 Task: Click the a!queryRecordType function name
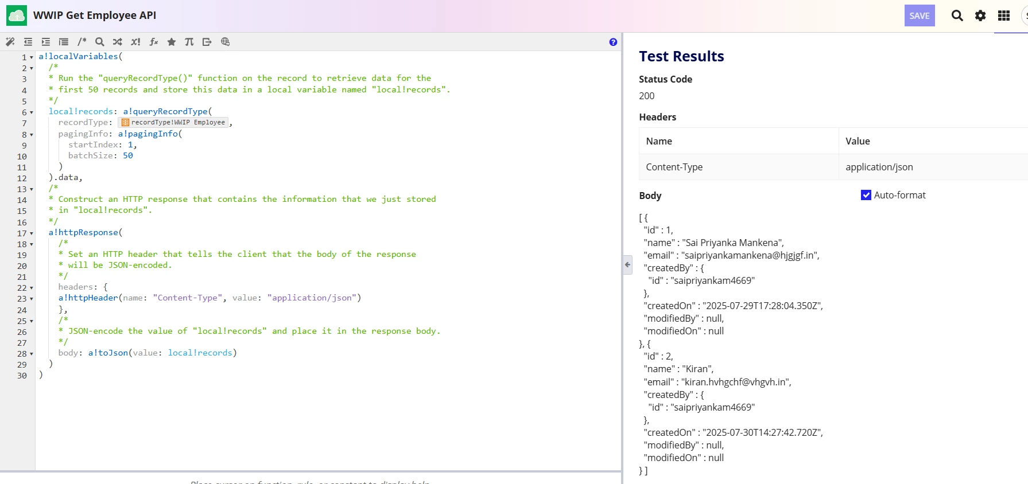[x=165, y=111]
